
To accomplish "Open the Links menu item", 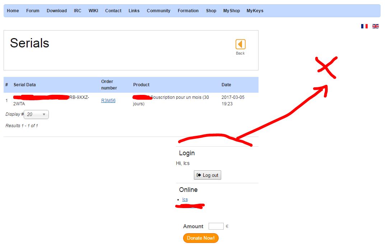I will tap(134, 10).
